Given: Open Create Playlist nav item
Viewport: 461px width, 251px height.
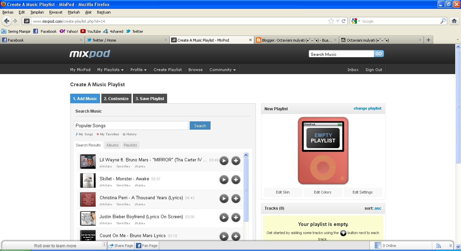Looking at the screenshot, I should pyautogui.click(x=167, y=70).
